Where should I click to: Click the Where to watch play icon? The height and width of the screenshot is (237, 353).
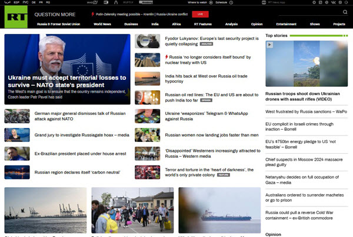(x=211, y=2)
